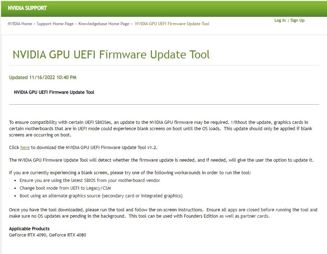Click the Updated 11/16/2022 date text

[x=43, y=77]
